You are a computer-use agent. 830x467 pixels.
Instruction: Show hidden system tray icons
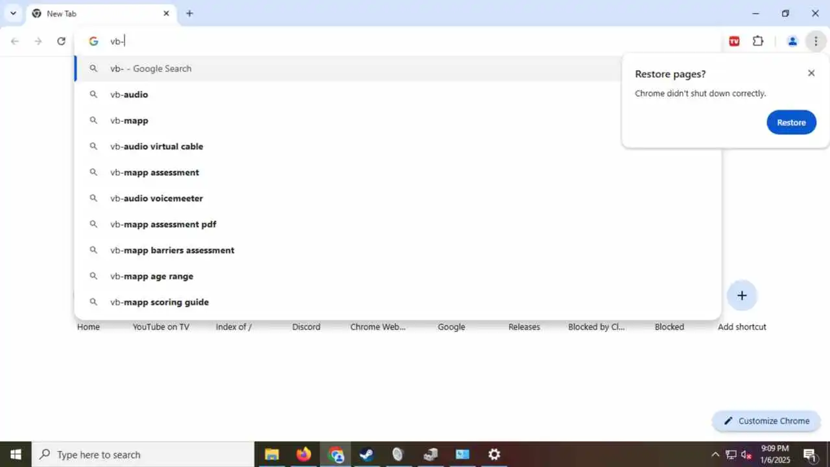pyautogui.click(x=715, y=454)
